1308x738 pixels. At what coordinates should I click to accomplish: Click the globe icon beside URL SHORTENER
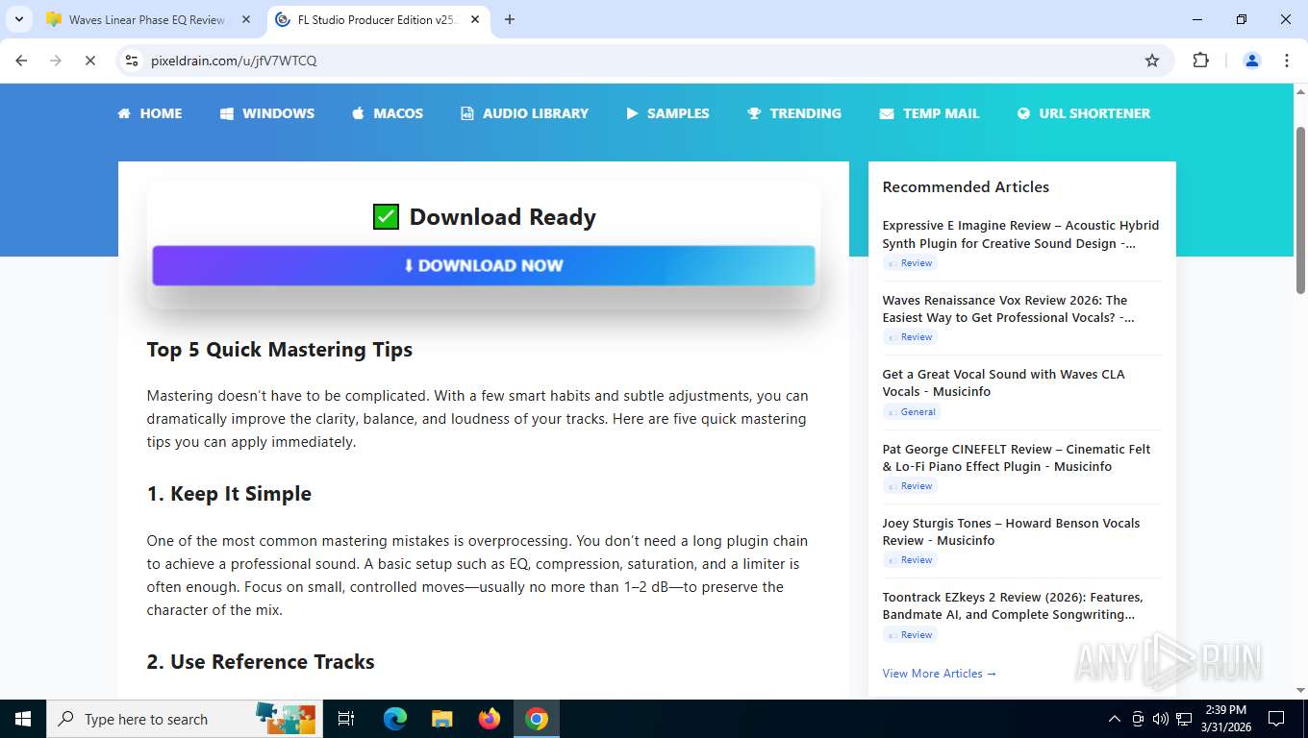(x=1023, y=113)
